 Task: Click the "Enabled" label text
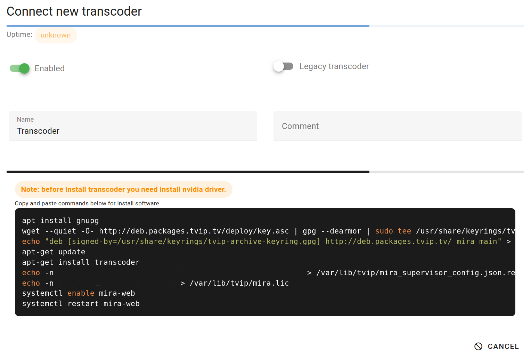pyautogui.click(x=50, y=68)
